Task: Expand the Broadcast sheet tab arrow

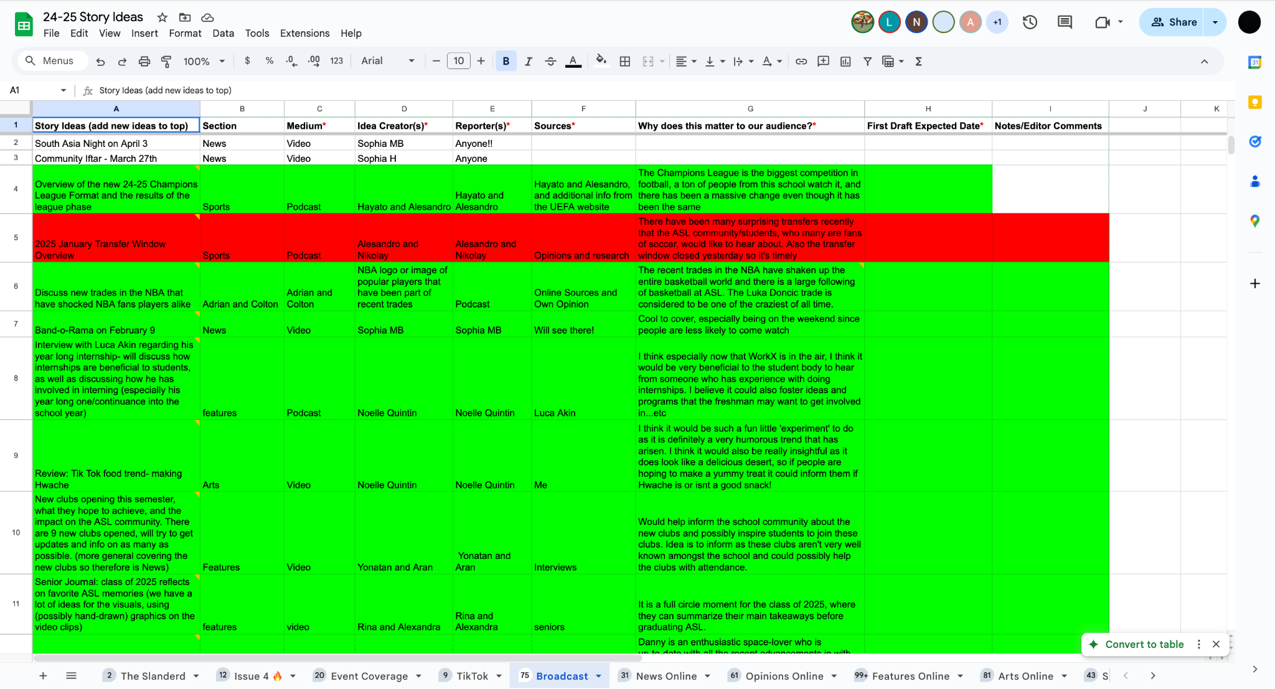Action: 598,676
